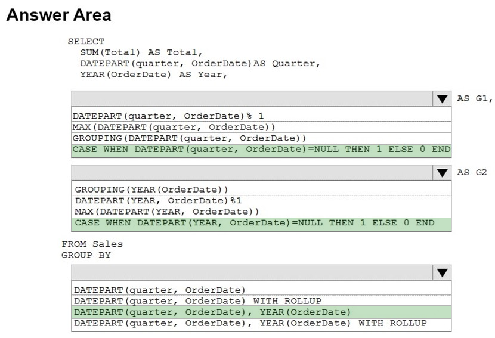Choose GROUPING(DATEPART(quarter, OrderDate)) option
Viewport: 495px width, 338px height.
261,138
